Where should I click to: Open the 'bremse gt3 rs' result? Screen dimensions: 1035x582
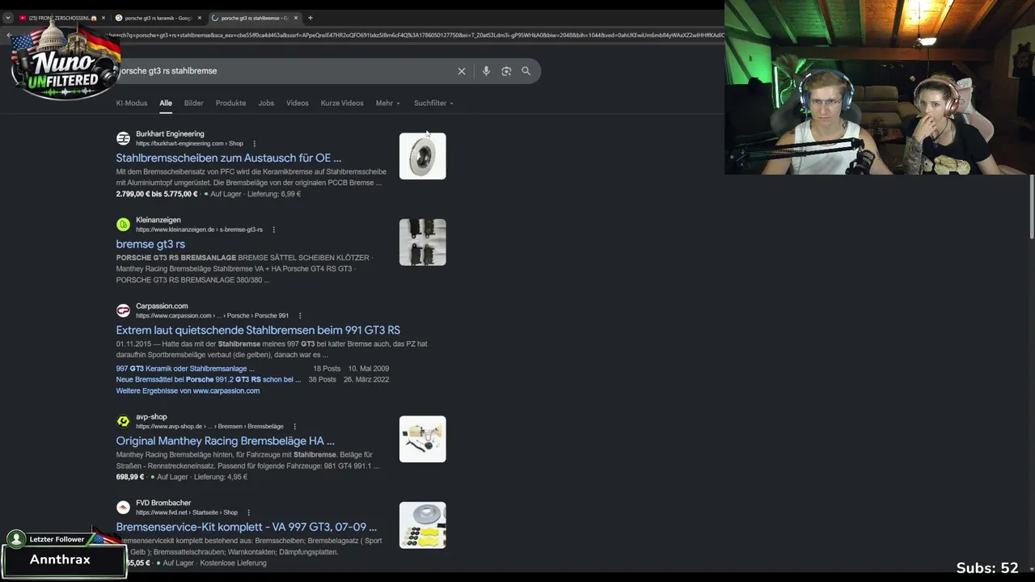pyautogui.click(x=150, y=244)
